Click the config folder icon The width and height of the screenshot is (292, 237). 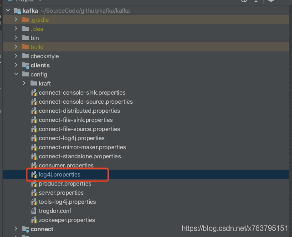coord(26,74)
